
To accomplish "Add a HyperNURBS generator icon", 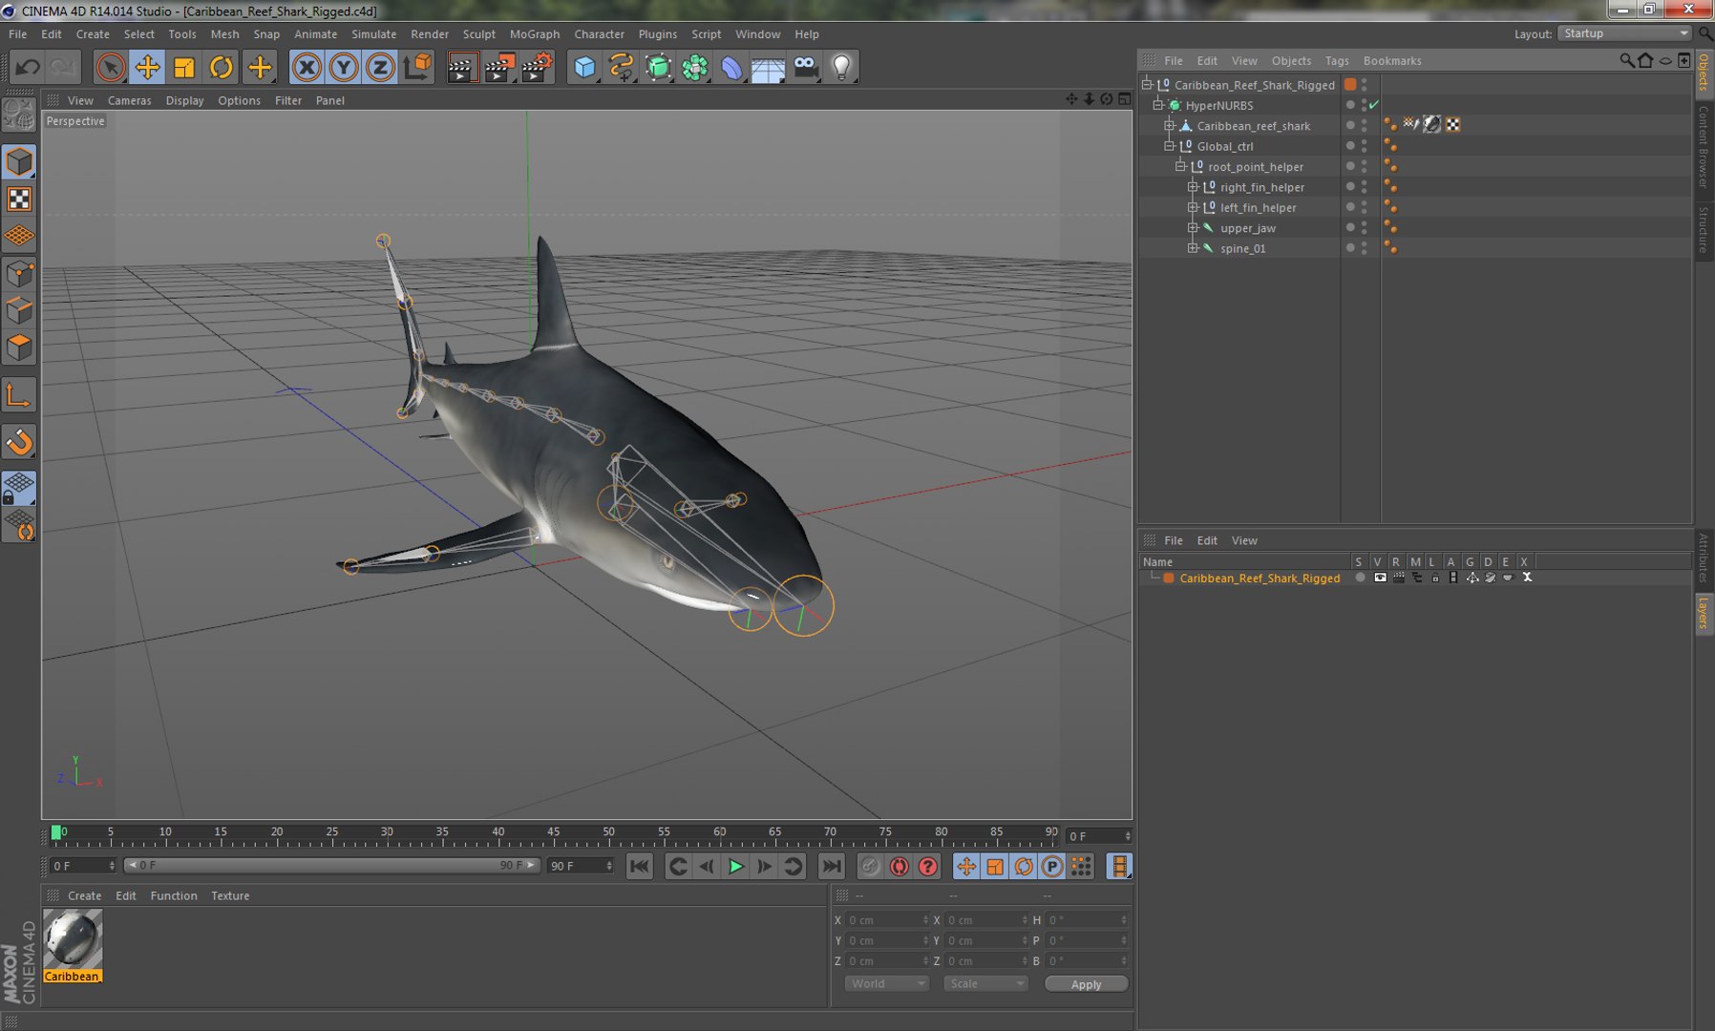I will click(x=658, y=67).
